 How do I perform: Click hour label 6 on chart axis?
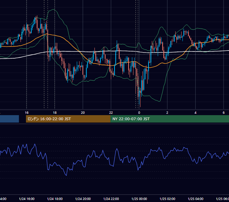pyautogui.click(x=224, y=113)
